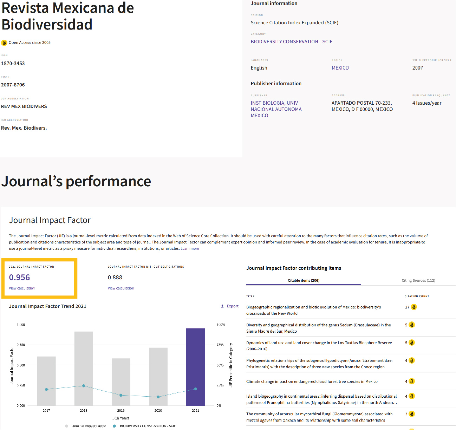Click open access icon for Phylogenetic relationships article
Screen dimensions: 456x430
(412, 360)
